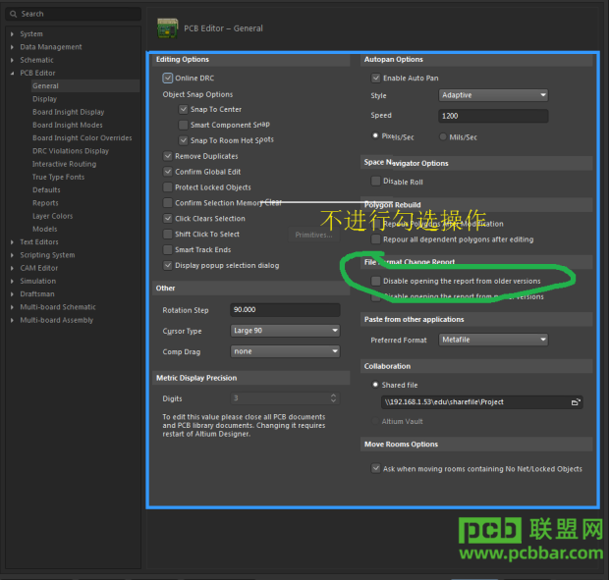
Task: Open the Display preferences page
Action: [x=44, y=99]
